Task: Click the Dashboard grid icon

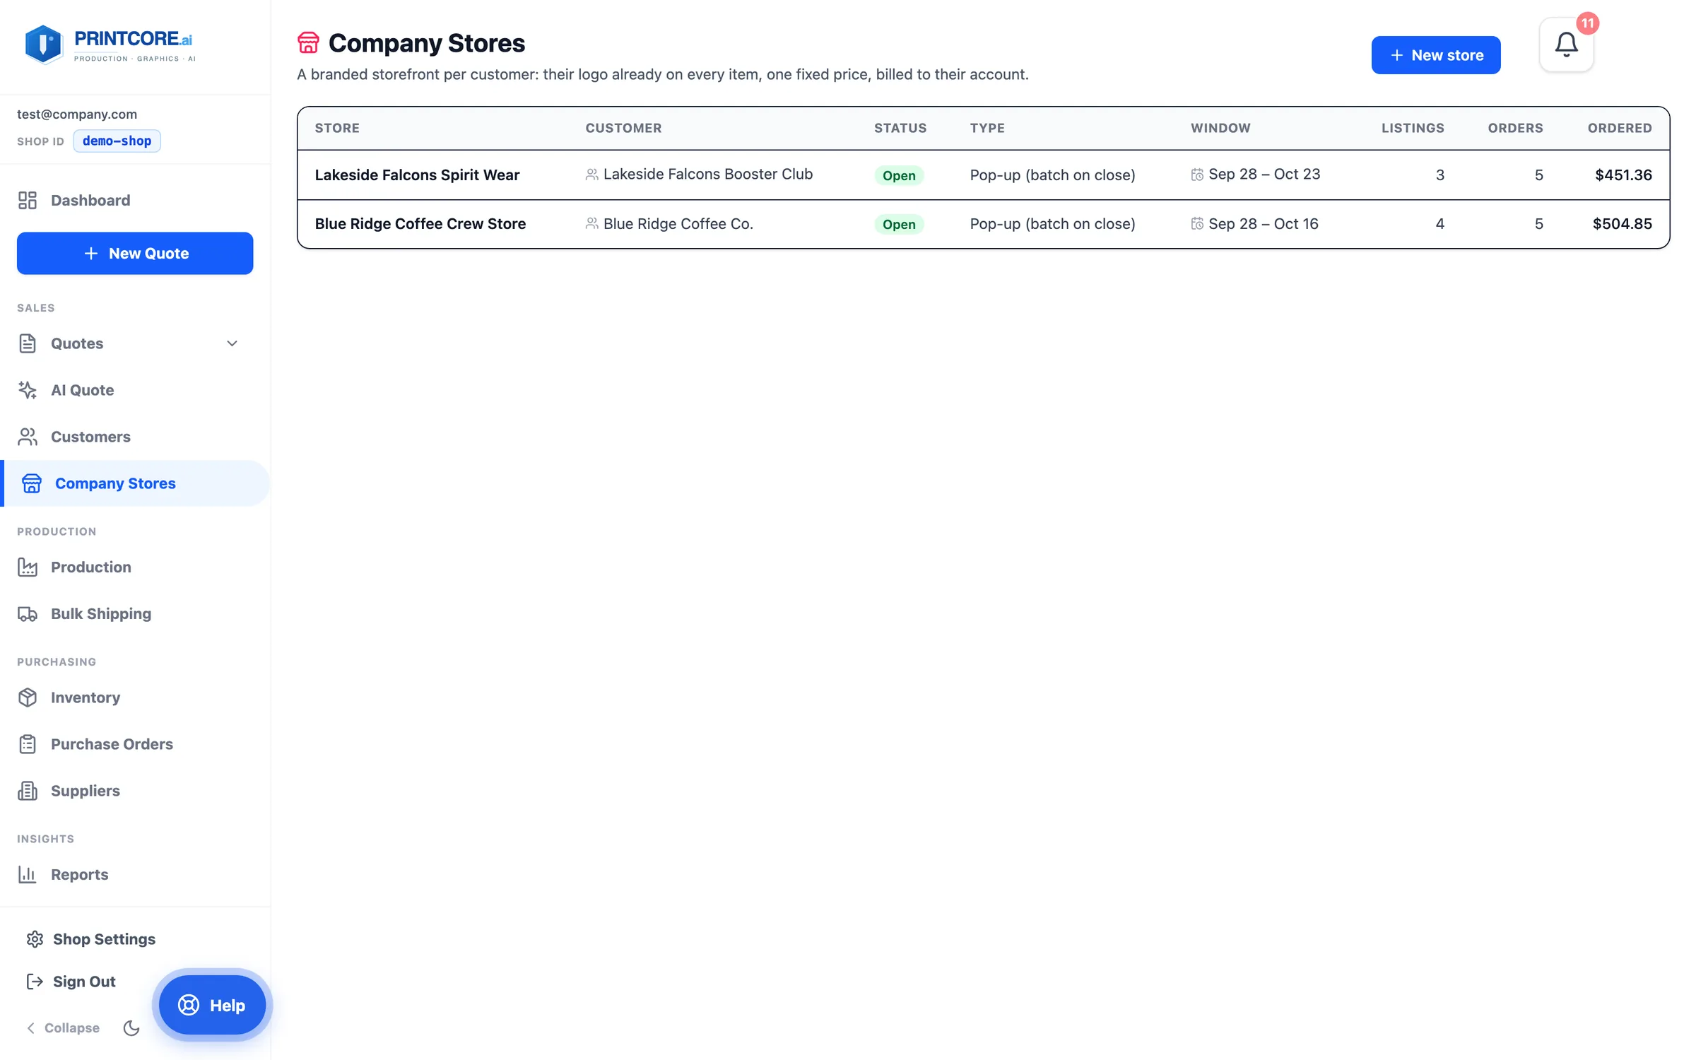Action: tap(28, 200)
